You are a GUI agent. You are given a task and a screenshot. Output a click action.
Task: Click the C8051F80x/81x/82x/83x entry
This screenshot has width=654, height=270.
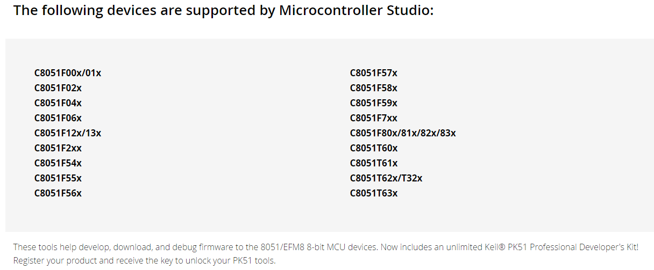pyautogui.click(x=403, y=133)
